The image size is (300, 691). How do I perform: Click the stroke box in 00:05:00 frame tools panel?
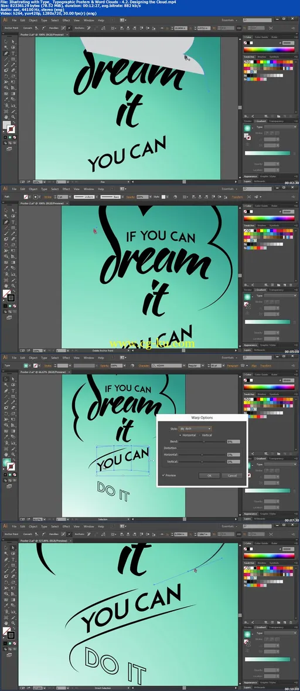click(12, 297)
